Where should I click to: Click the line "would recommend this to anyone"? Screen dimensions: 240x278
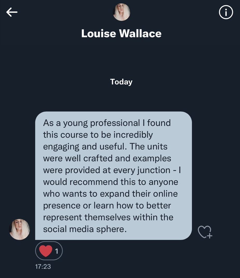click(x=111, y=182)
